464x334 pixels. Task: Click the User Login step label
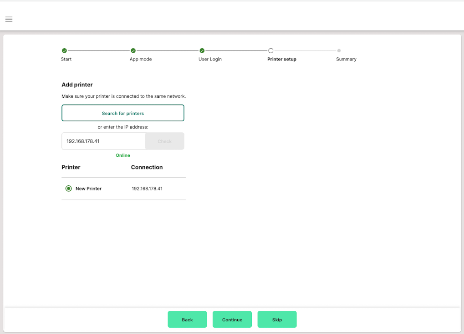tap(210, 60)
